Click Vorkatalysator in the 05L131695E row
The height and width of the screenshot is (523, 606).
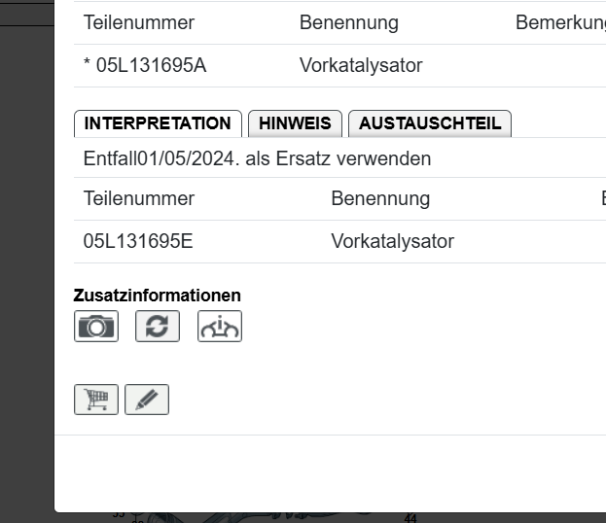(392, 241)
